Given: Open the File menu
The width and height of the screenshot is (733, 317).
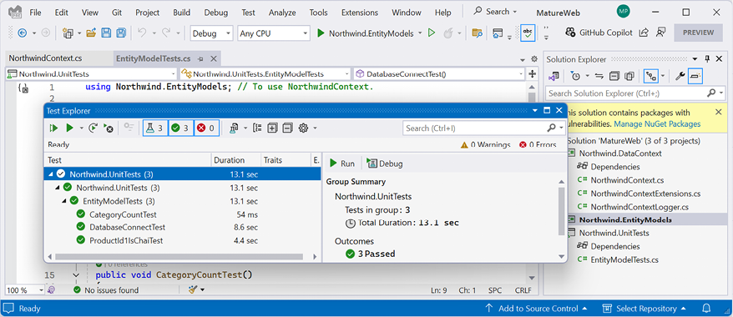Looking at the screenshot, I should pos(35,13).
